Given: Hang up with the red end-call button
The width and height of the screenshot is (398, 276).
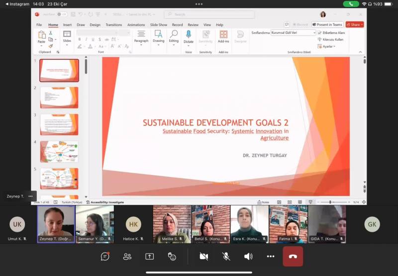Looking at the screenshot, I should pos(293,256).
